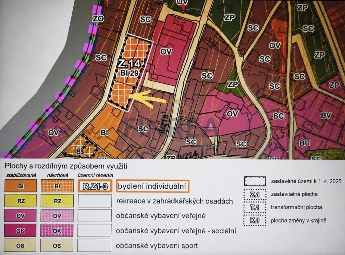Click the 'transformační plocha' legend text
This screenshot has width=345, height=255.
click(296, 207)
